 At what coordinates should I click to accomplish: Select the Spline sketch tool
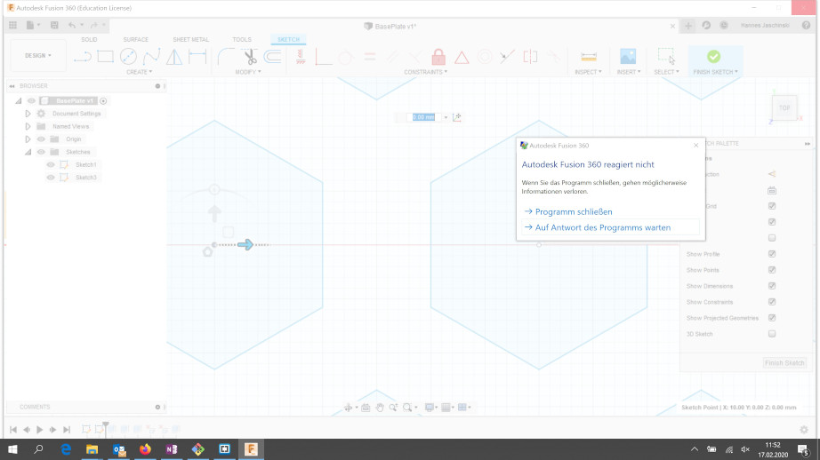(151, 57)
